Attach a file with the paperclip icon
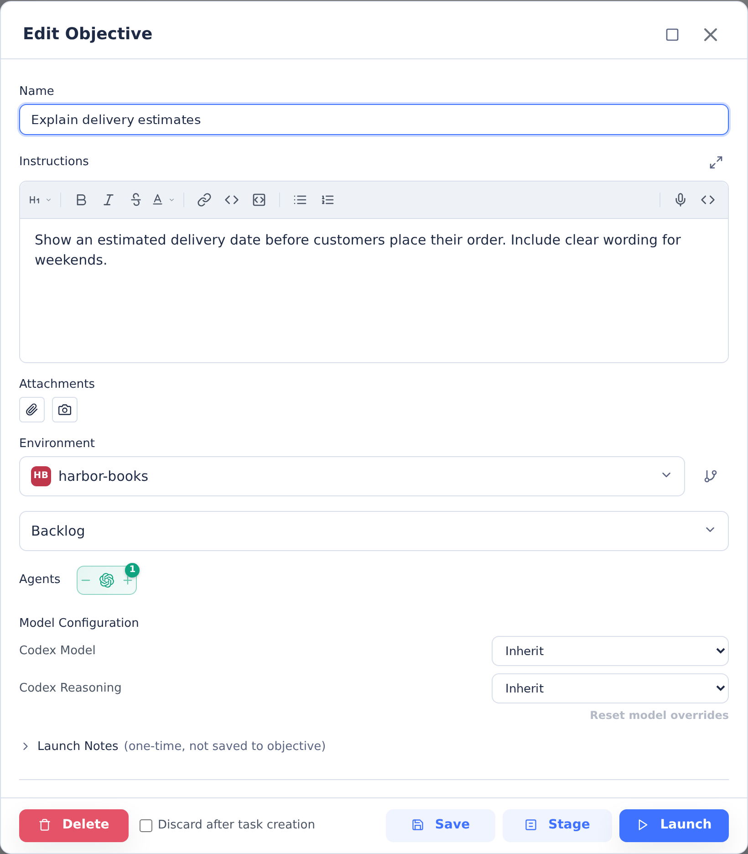 (32, 410)
